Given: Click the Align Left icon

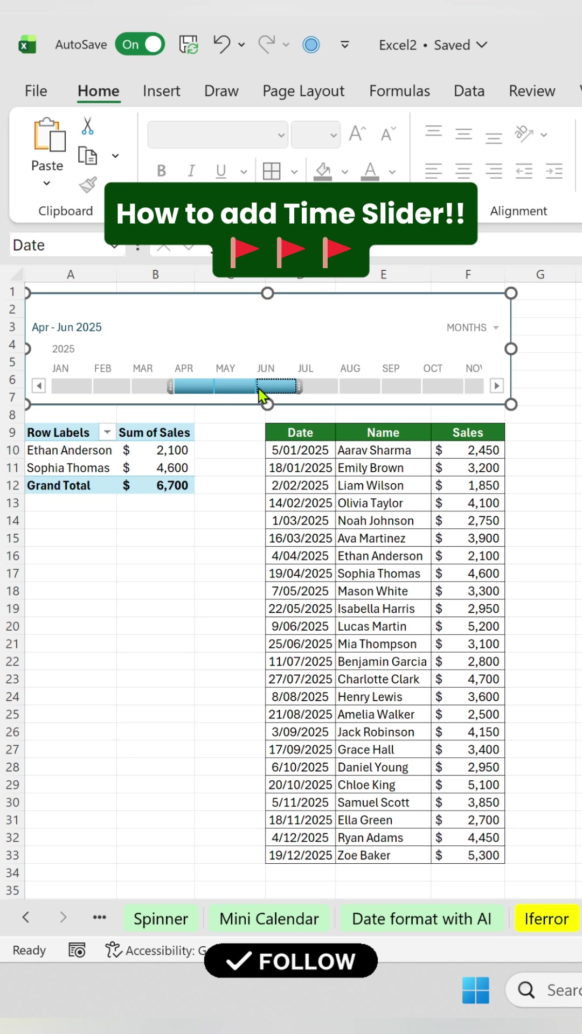Looking at the screenshot, I should pos(433,171).
